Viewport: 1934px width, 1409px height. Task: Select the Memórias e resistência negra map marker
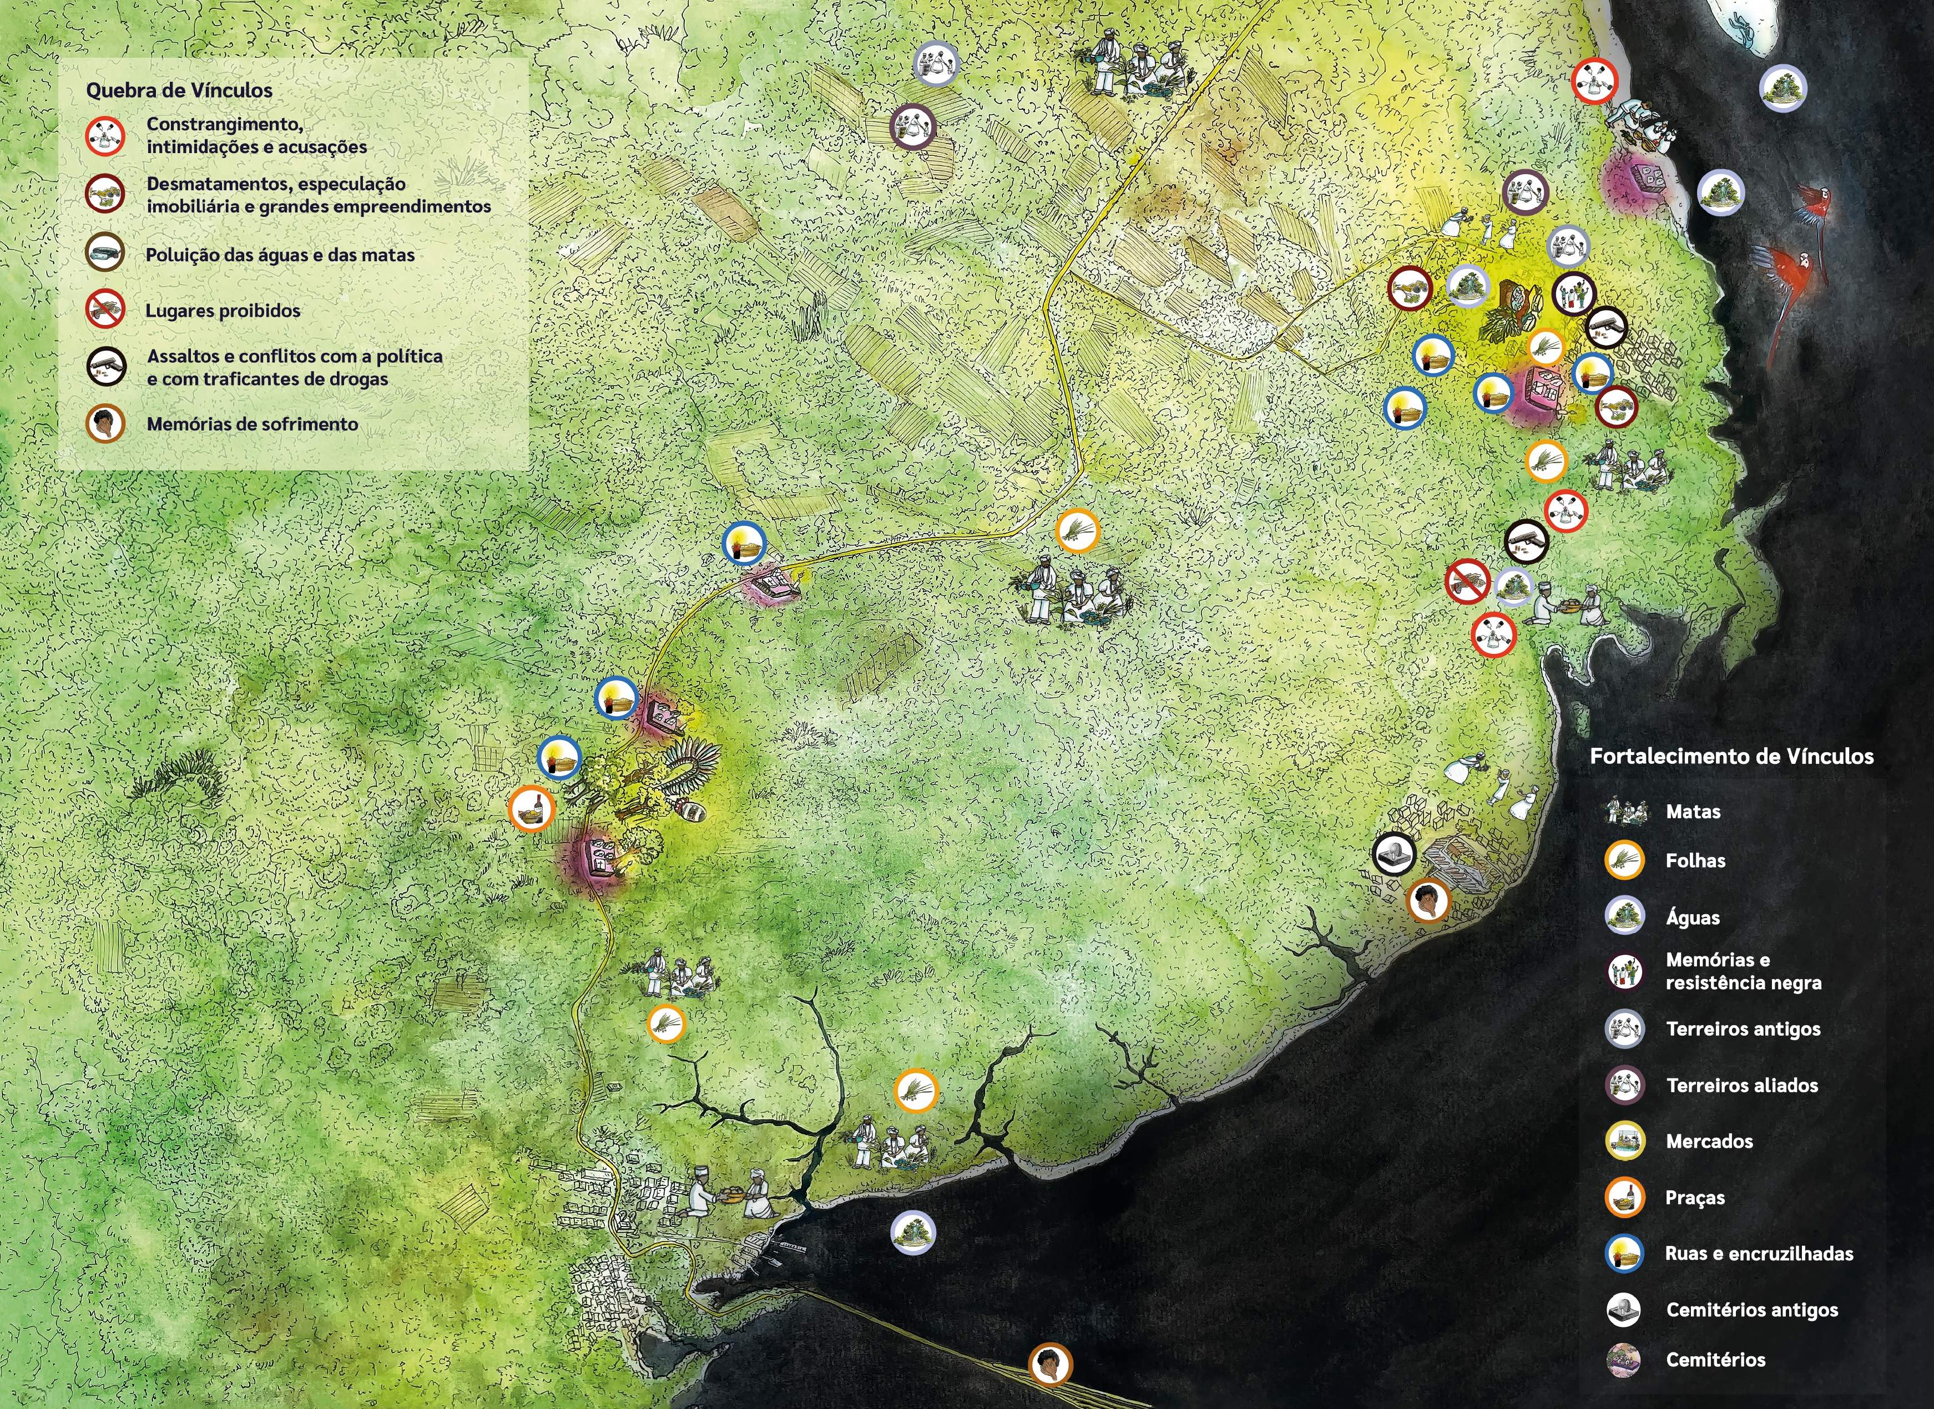(1574, 293)
